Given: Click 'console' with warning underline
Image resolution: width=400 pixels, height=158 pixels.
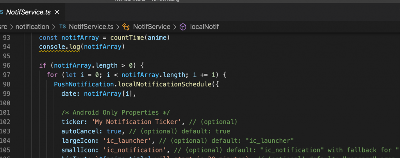Looking at the screenshot, I should tap(52, 47).
